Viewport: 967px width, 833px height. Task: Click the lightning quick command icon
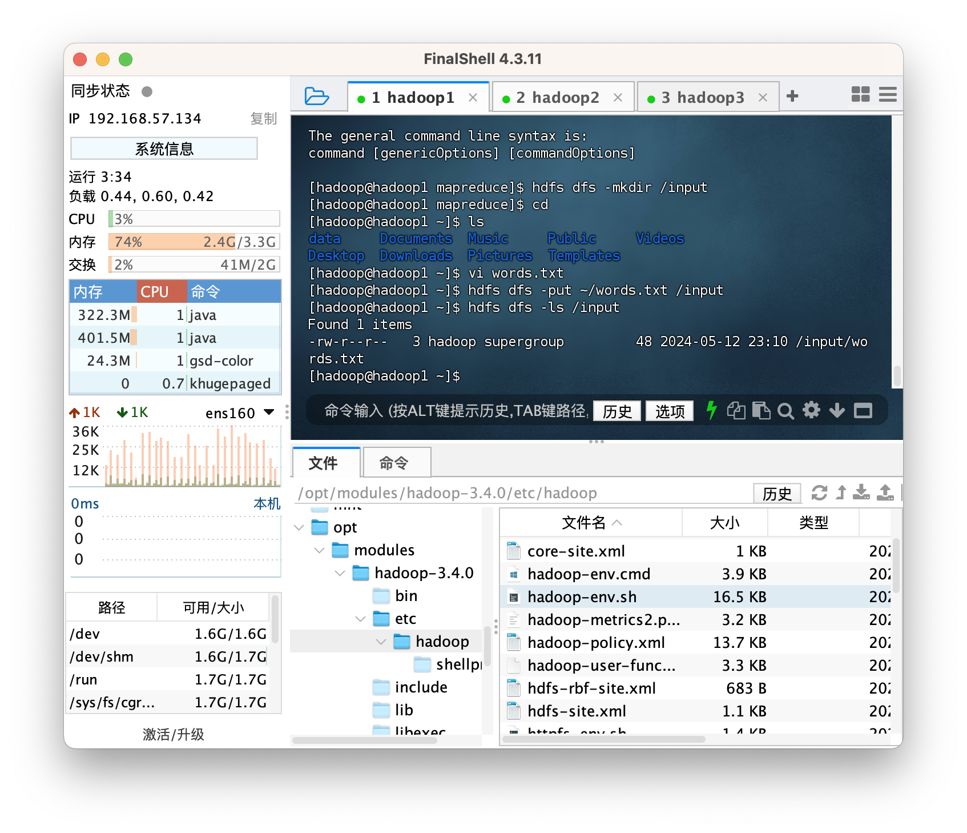pyautogui.click(x=711, y=410)
